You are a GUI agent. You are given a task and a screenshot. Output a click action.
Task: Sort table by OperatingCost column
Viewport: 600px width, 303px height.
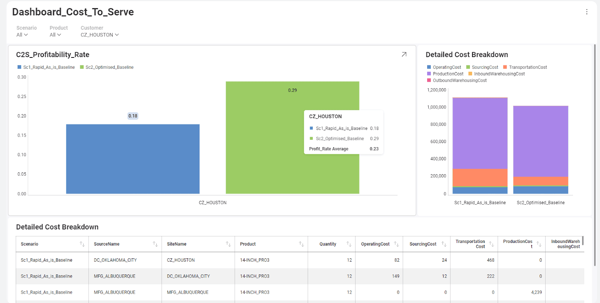pyautogui.click(x=396, y=244)
